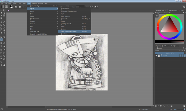
Task: Select the Ellipse shape tool
Action: coord(4,25)
